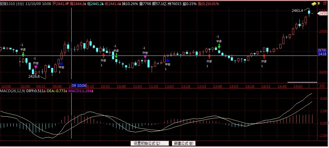
Task: Click the 15:03 label on time axis
Action: pyautogui.click(x=298, y=86)
